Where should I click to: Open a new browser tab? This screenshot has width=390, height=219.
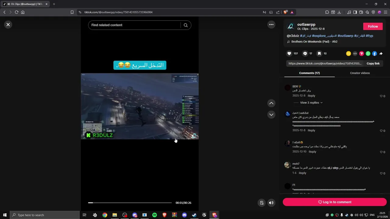[54, 4]
